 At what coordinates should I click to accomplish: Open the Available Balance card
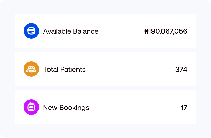[116, 31]
